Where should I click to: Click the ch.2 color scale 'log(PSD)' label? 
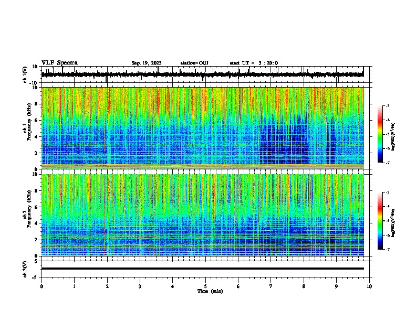pyautogui.click(x=393, y=223)
